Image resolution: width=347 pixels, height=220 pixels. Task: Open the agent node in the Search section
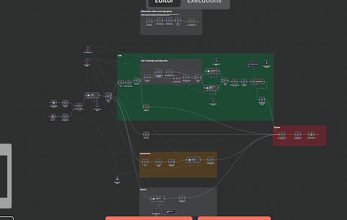point(158,198)
